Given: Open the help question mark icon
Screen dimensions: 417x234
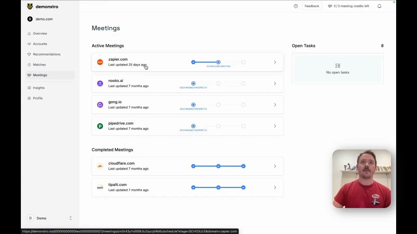Looking at the screenshot, I should pyautogui.click(x=296, y=6).
